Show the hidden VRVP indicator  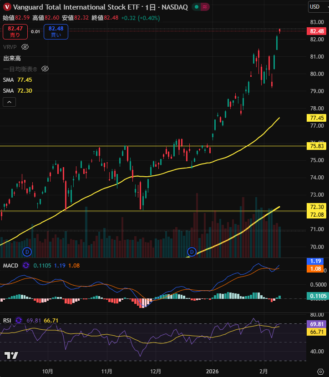[25, 47]
